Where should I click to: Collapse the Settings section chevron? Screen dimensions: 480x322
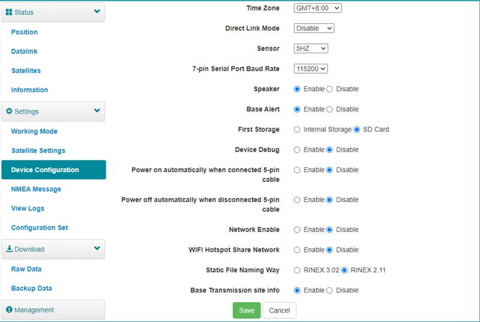click(97, 111)
